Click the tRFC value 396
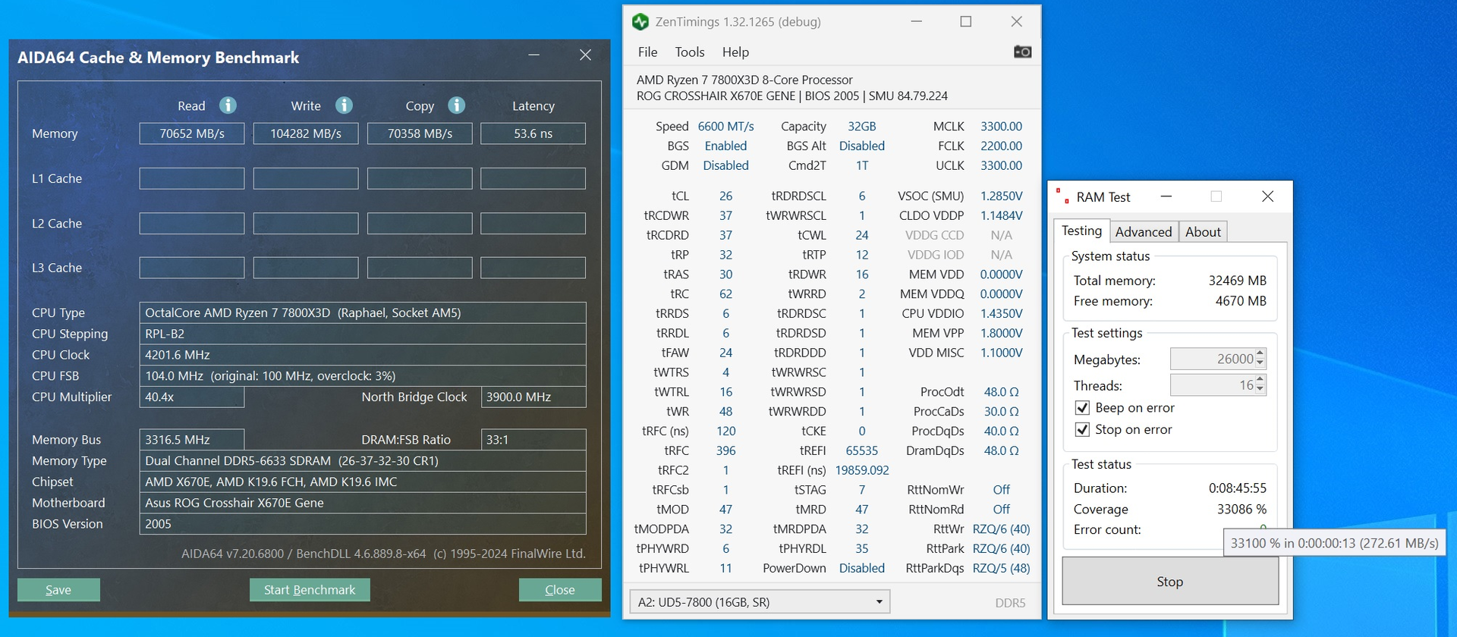 pos(725,450)
